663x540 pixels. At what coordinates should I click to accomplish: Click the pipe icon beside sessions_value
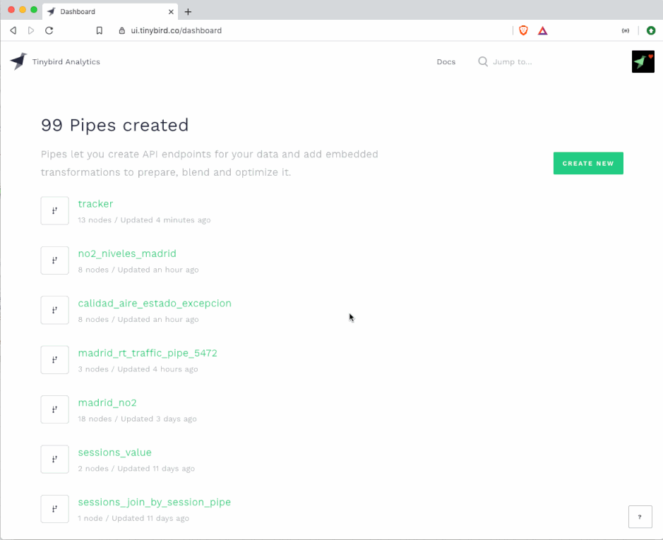coord(54,460)
